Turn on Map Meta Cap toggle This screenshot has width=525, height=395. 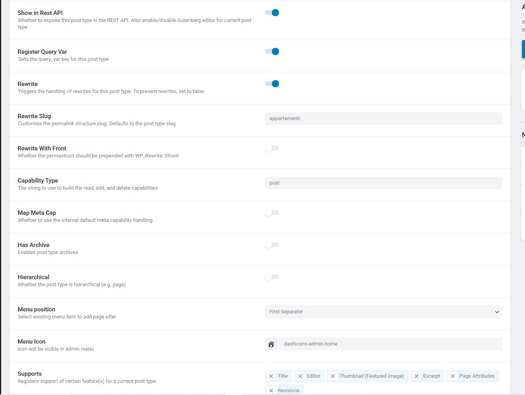point(272,212)
